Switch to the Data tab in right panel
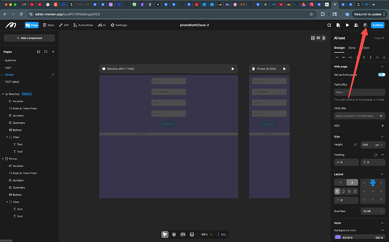Screen dimensions: 389x242 click(x=352, y=48)
